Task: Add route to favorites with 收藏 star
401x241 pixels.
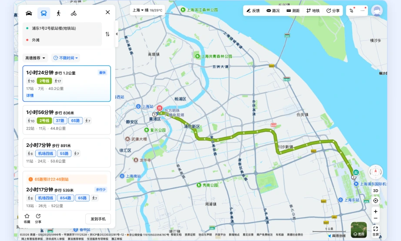Action: coord(27,218)
